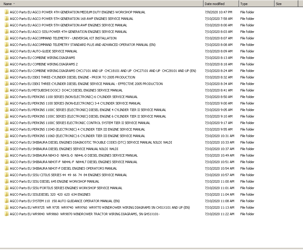303x251 pixels.
Task: Click folder icon for COMBINE WIRING DIAGRAMS CHC17101 AND UP
Action: coord(7,70)
